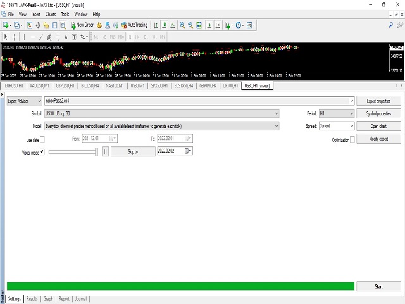Toggle the Terminal panel icon
The width and height of the screenshot is (405, 304).
click(x=54, y=25)
